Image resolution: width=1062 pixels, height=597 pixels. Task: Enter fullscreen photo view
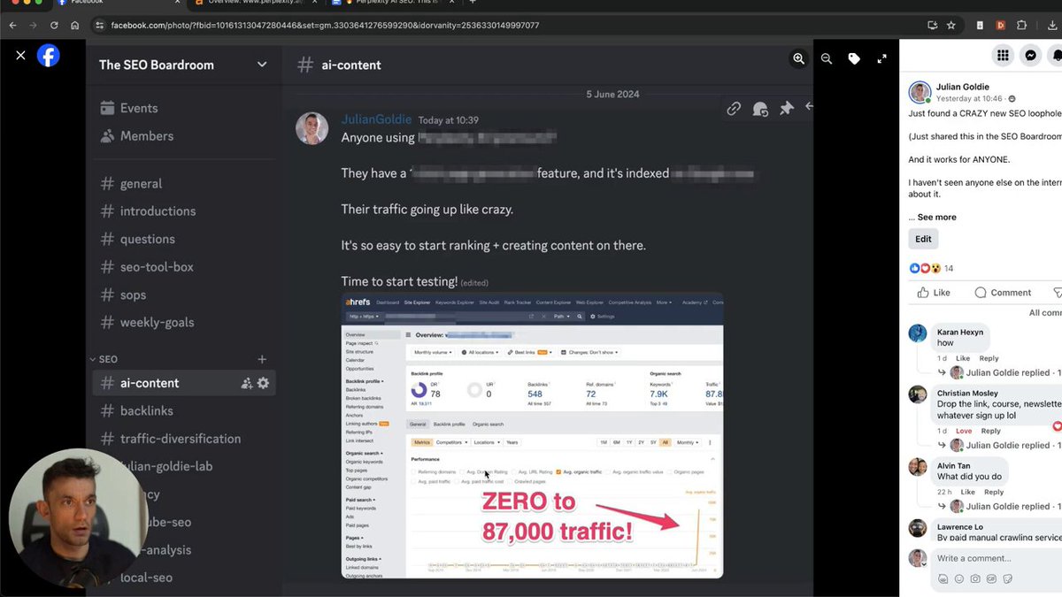click(881, 58)
